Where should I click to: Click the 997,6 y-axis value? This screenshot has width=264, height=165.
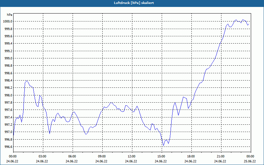tap(9, 110)
